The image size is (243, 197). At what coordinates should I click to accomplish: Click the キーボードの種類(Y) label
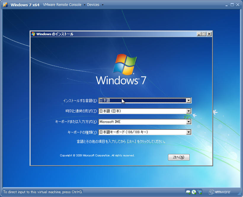82,132
